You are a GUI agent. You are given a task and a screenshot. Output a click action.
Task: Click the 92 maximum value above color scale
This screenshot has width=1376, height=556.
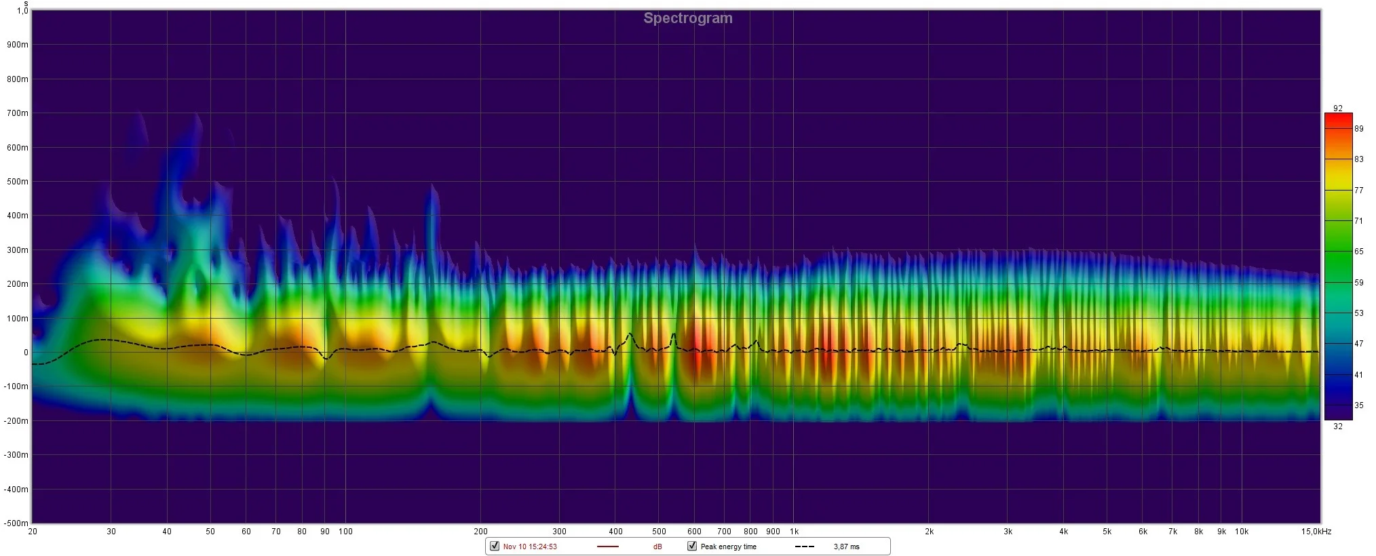coord(1337,108)
